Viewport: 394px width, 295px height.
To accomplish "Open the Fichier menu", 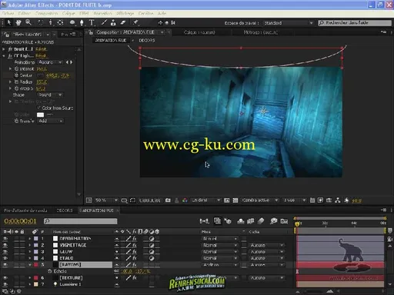I will point(8,13).
